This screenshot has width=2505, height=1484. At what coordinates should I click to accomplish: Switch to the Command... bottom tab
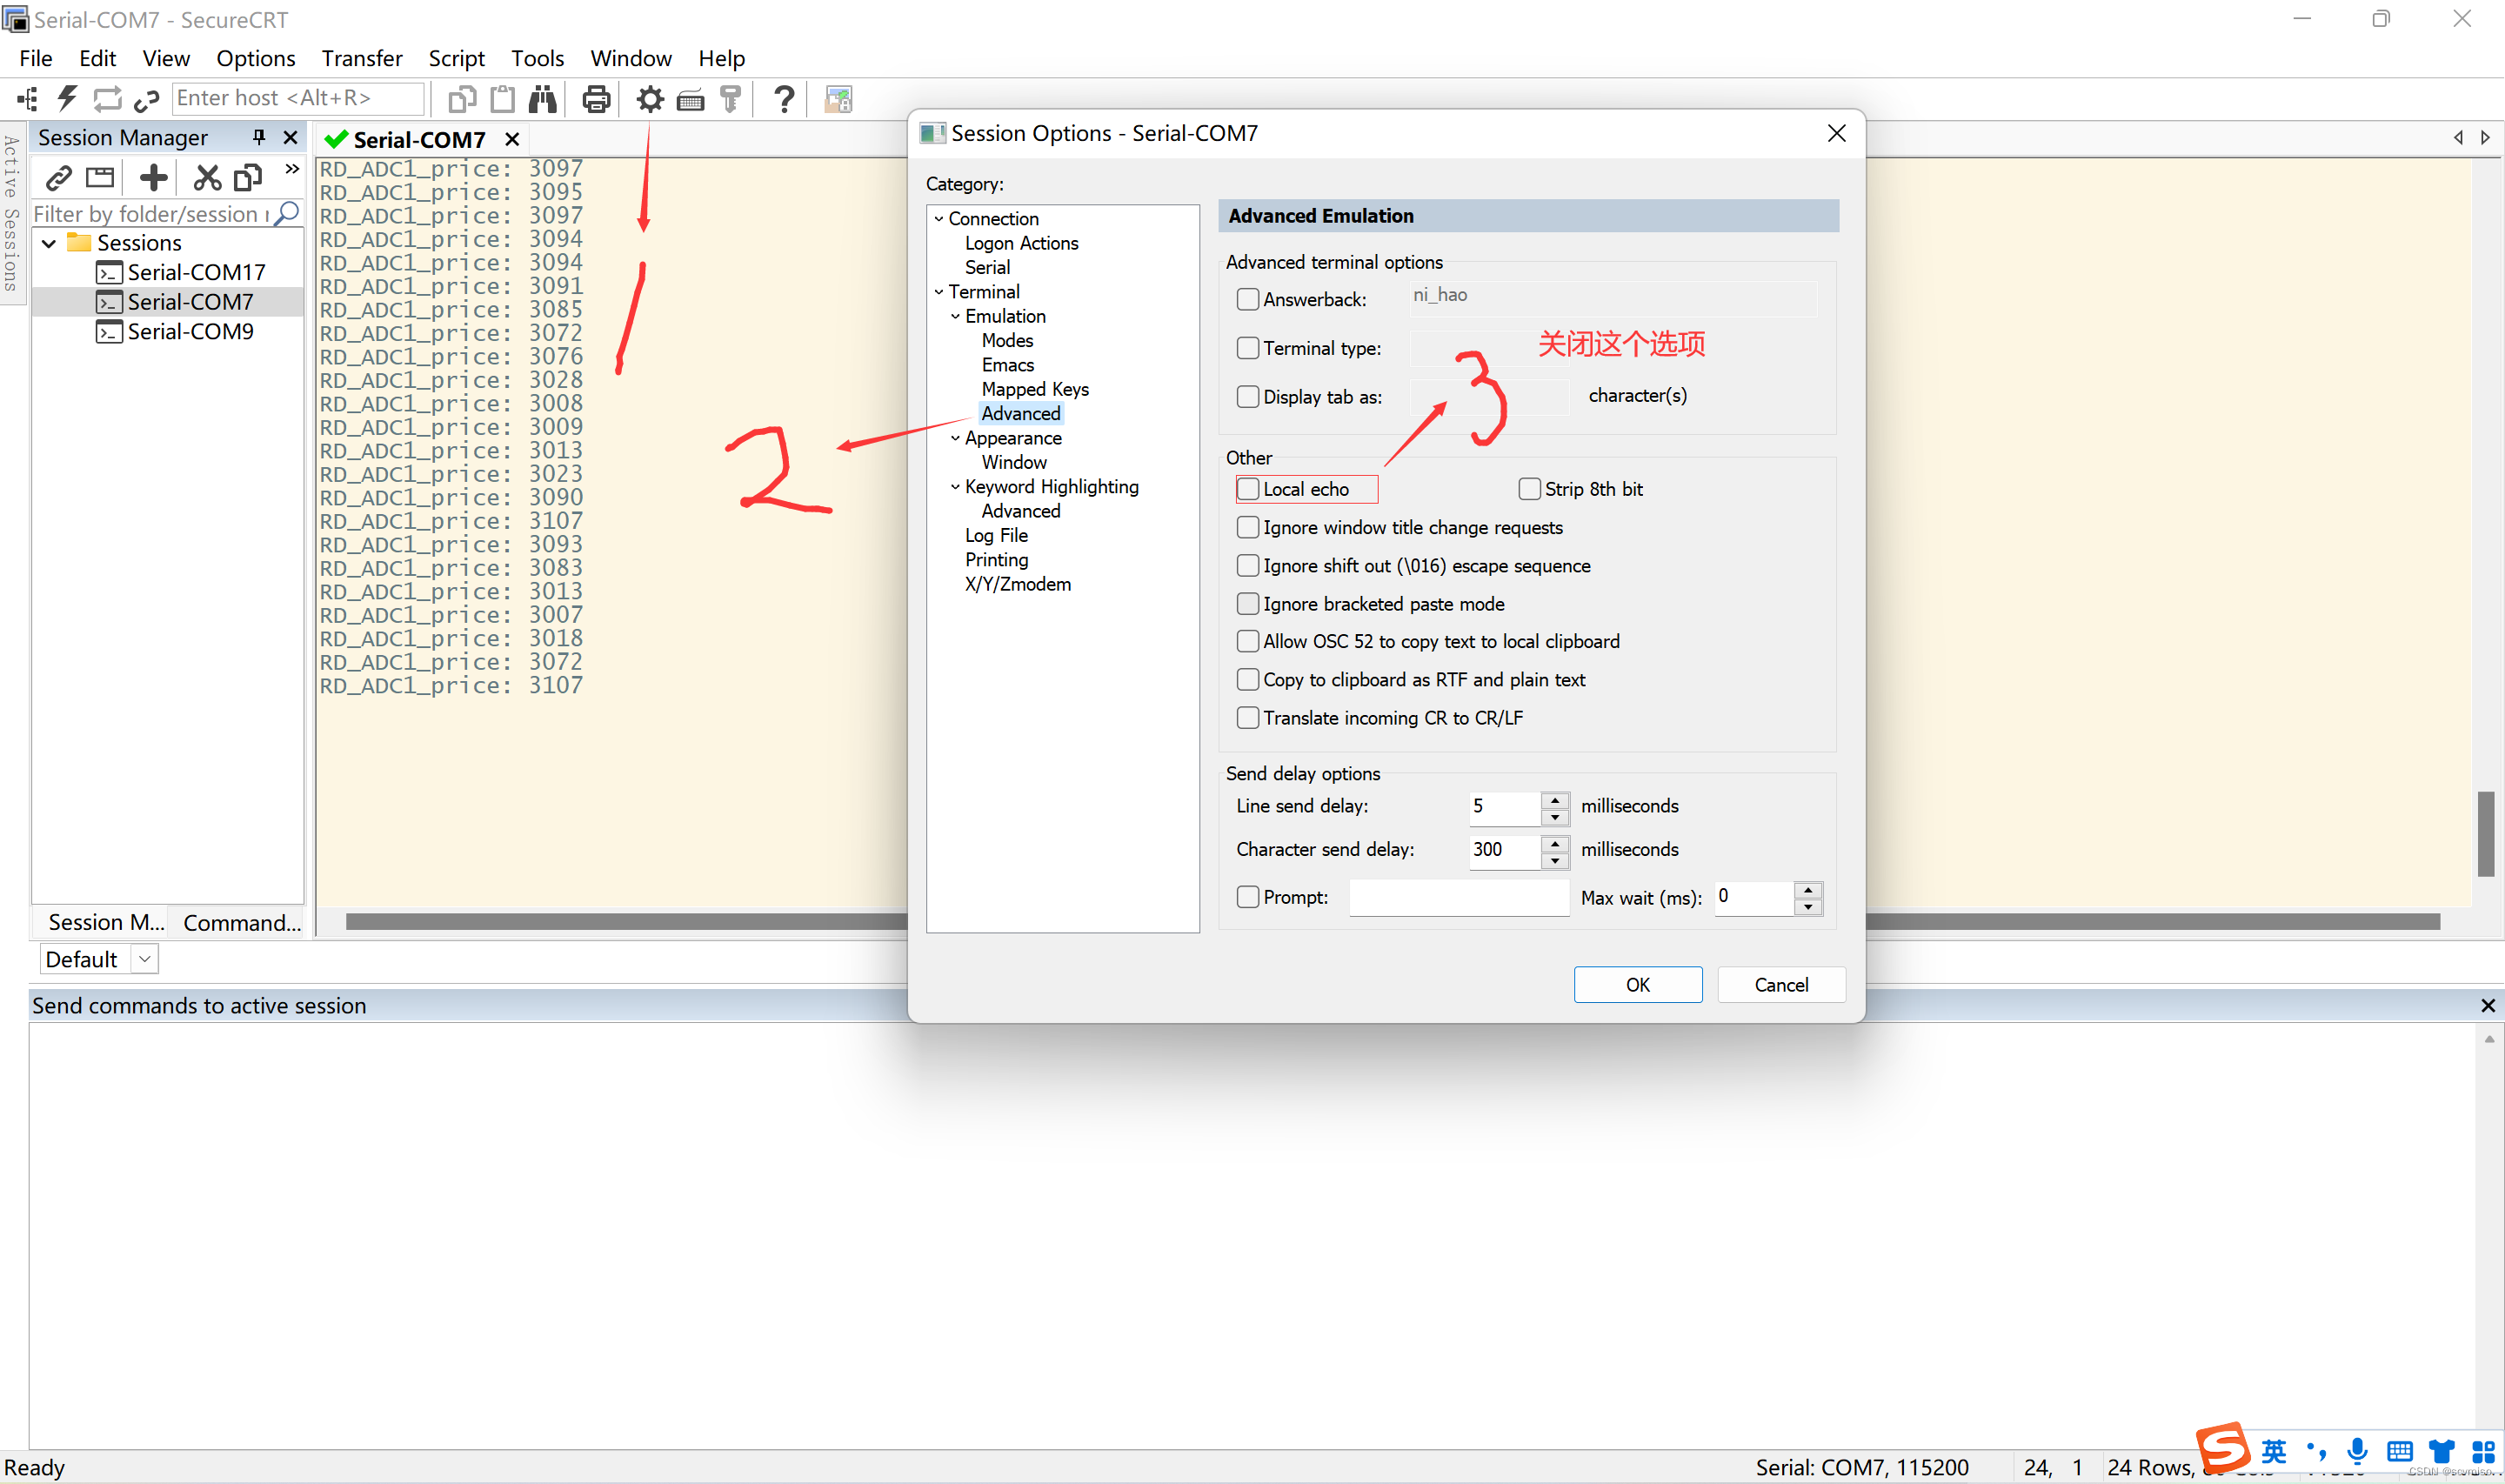(242, 922)
